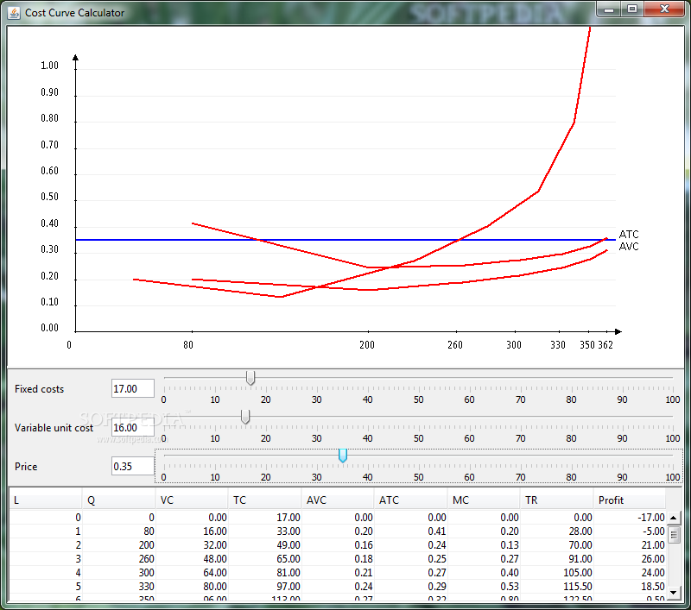Click the 1.00 label on the chart y-axis
691x610 pixels.
49,66
